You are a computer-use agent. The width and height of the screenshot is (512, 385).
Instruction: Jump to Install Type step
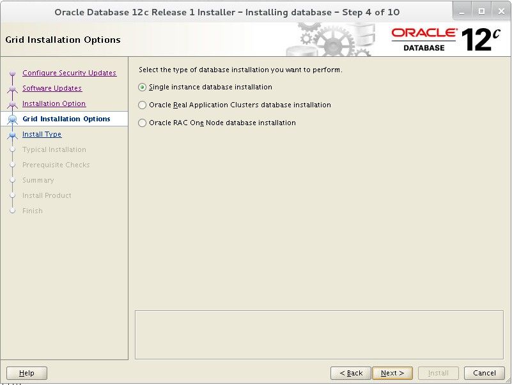42,134
